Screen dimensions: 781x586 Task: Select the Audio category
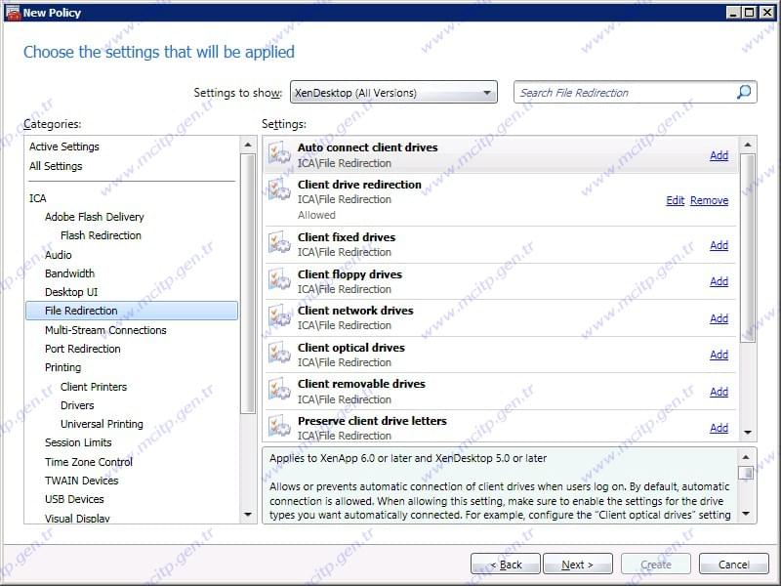pyautogui.click(x=59, y=255)
